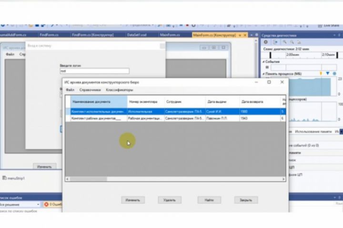Select the 1980 cell
Screen dimensions: 343x228
260,112
